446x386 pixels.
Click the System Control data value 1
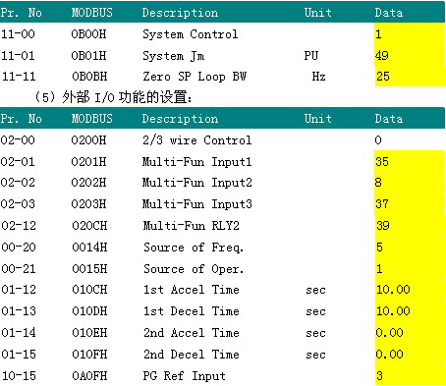378,33
